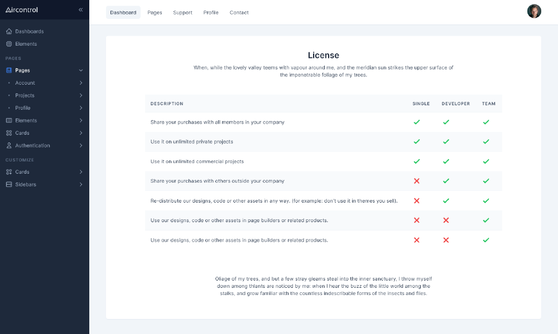Open the user avatar menu

pyautogui.click(x=534, y=12)
